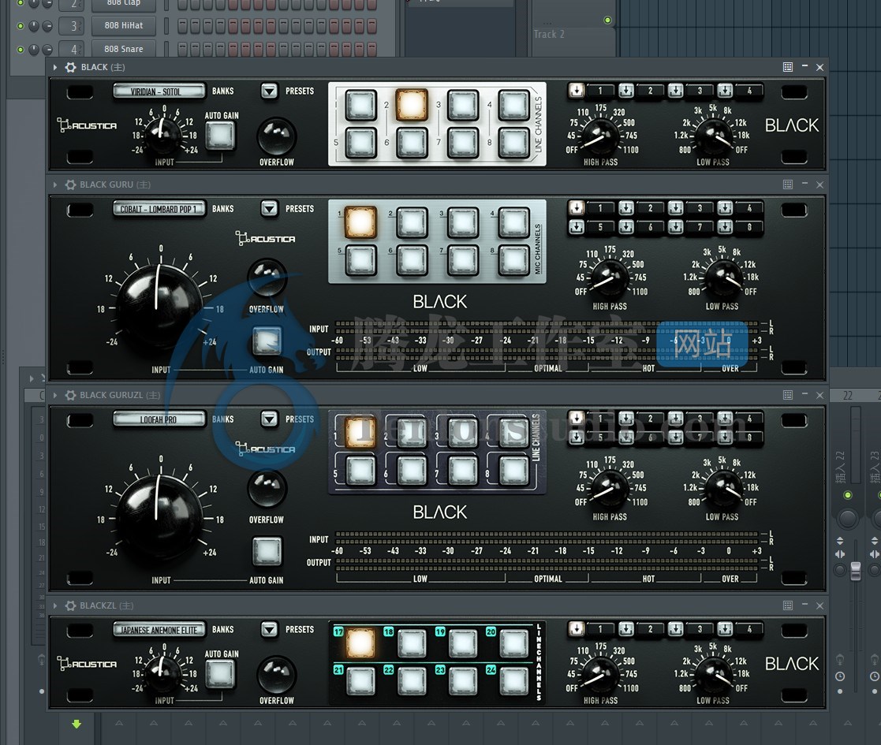Click the 808 HiHat channel button
The image size is (881, 745).
click(124, 25)
